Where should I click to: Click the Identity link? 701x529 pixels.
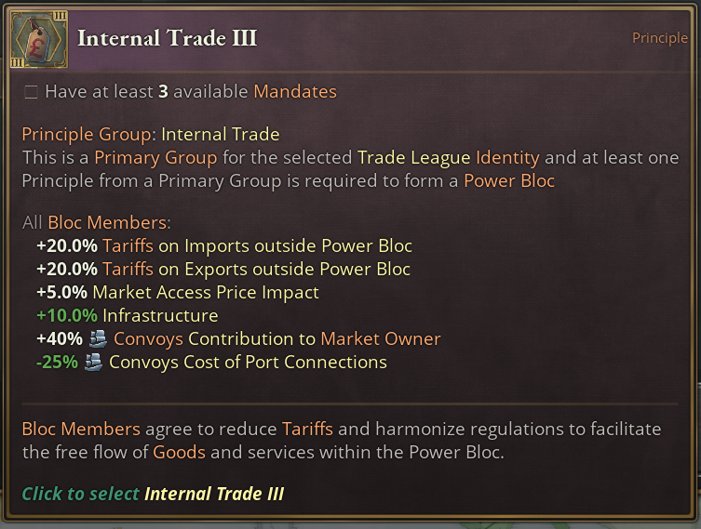pyautogui.click(x=507, y=158)
